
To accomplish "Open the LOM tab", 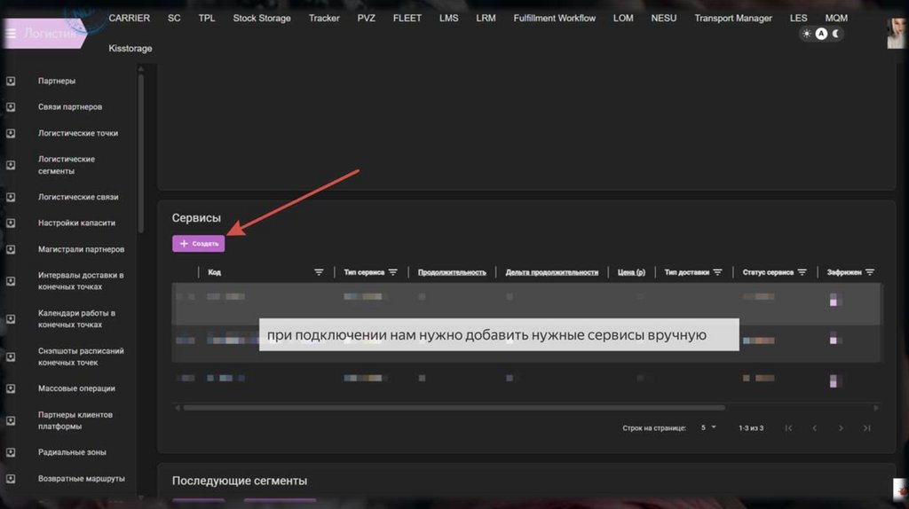I will pos(623,18).
